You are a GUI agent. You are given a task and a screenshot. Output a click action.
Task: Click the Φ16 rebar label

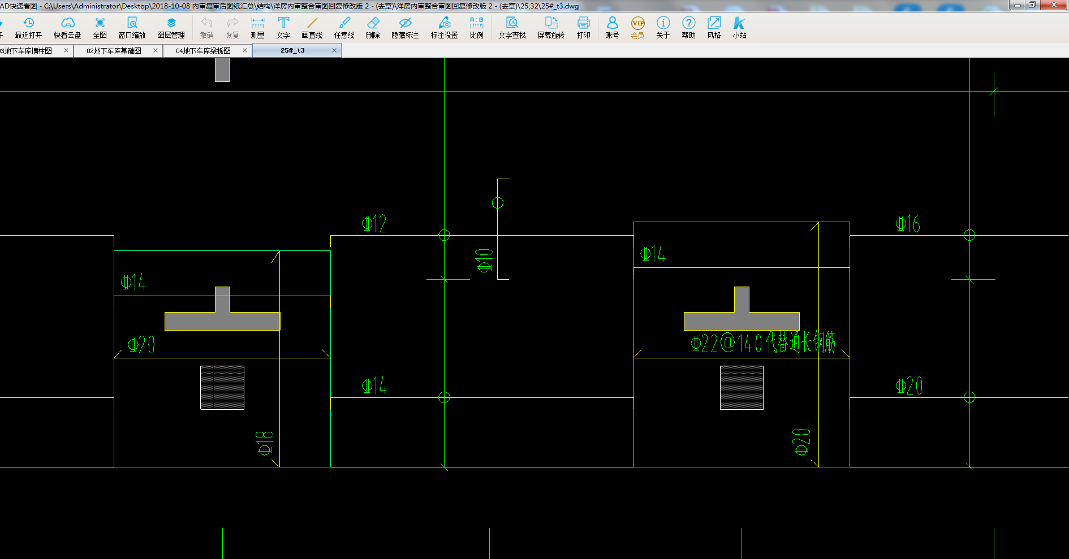pos(908,224)
